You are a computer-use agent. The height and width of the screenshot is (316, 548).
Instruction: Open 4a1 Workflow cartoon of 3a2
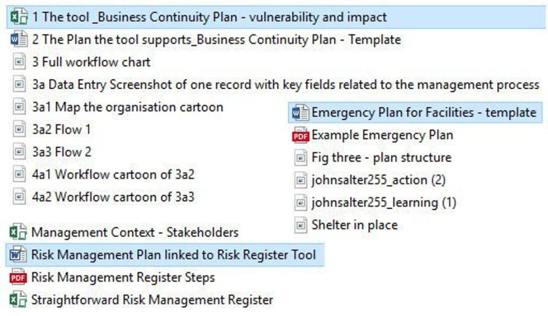pyautogui.click(x=113, y=174)
